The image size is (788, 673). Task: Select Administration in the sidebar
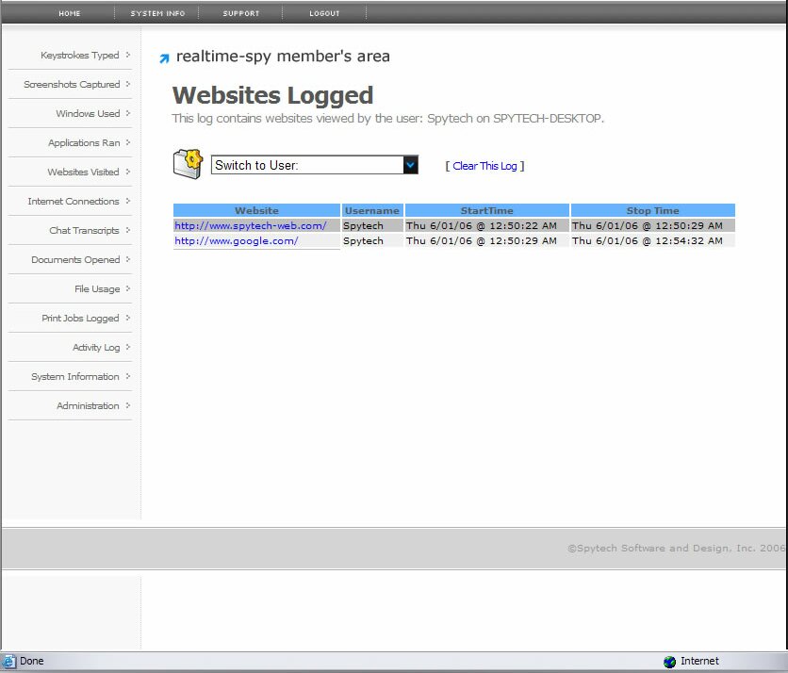coord(88,405)
